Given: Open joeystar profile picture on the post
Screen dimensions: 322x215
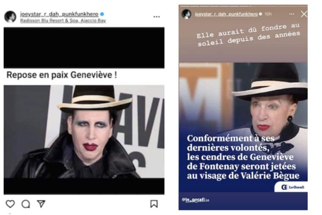Looking at the screenshot, I should tap(10, 16).
